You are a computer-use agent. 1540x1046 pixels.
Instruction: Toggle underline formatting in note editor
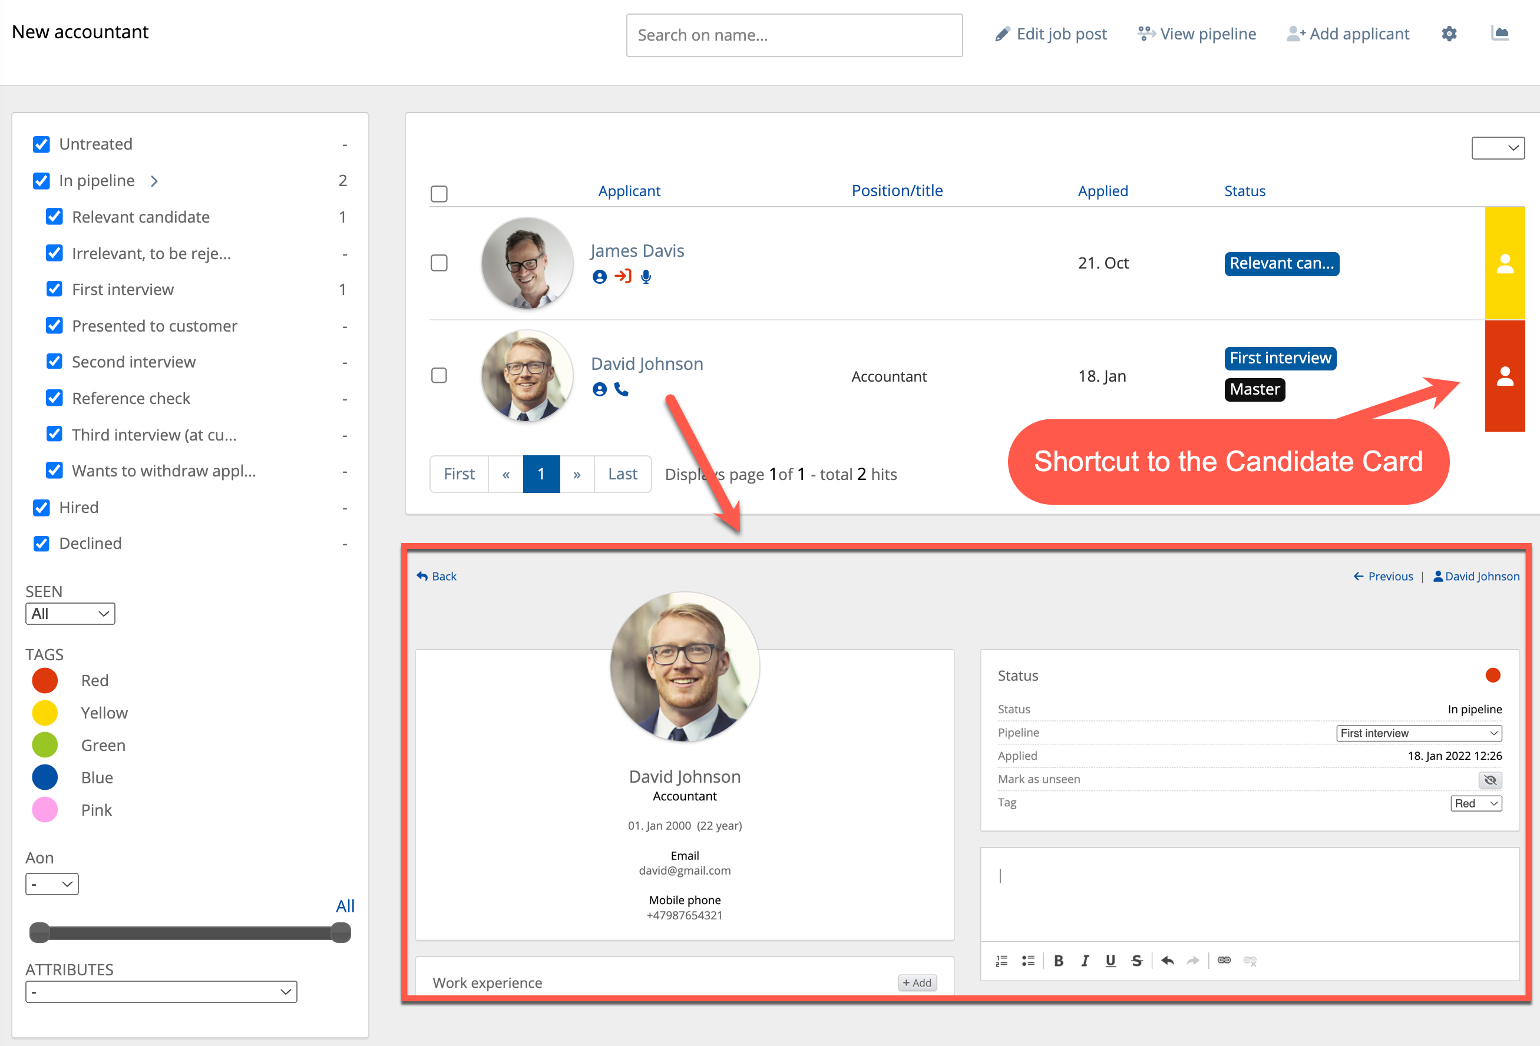(1111, 961)
